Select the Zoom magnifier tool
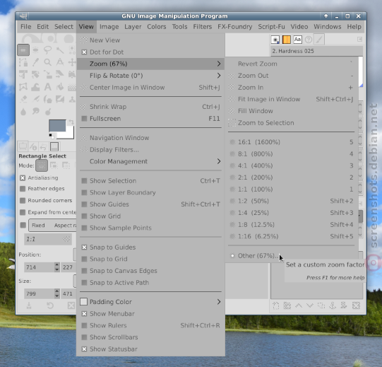Image resolution: width=382 pixels, height=367 pixels. (47, 62)
